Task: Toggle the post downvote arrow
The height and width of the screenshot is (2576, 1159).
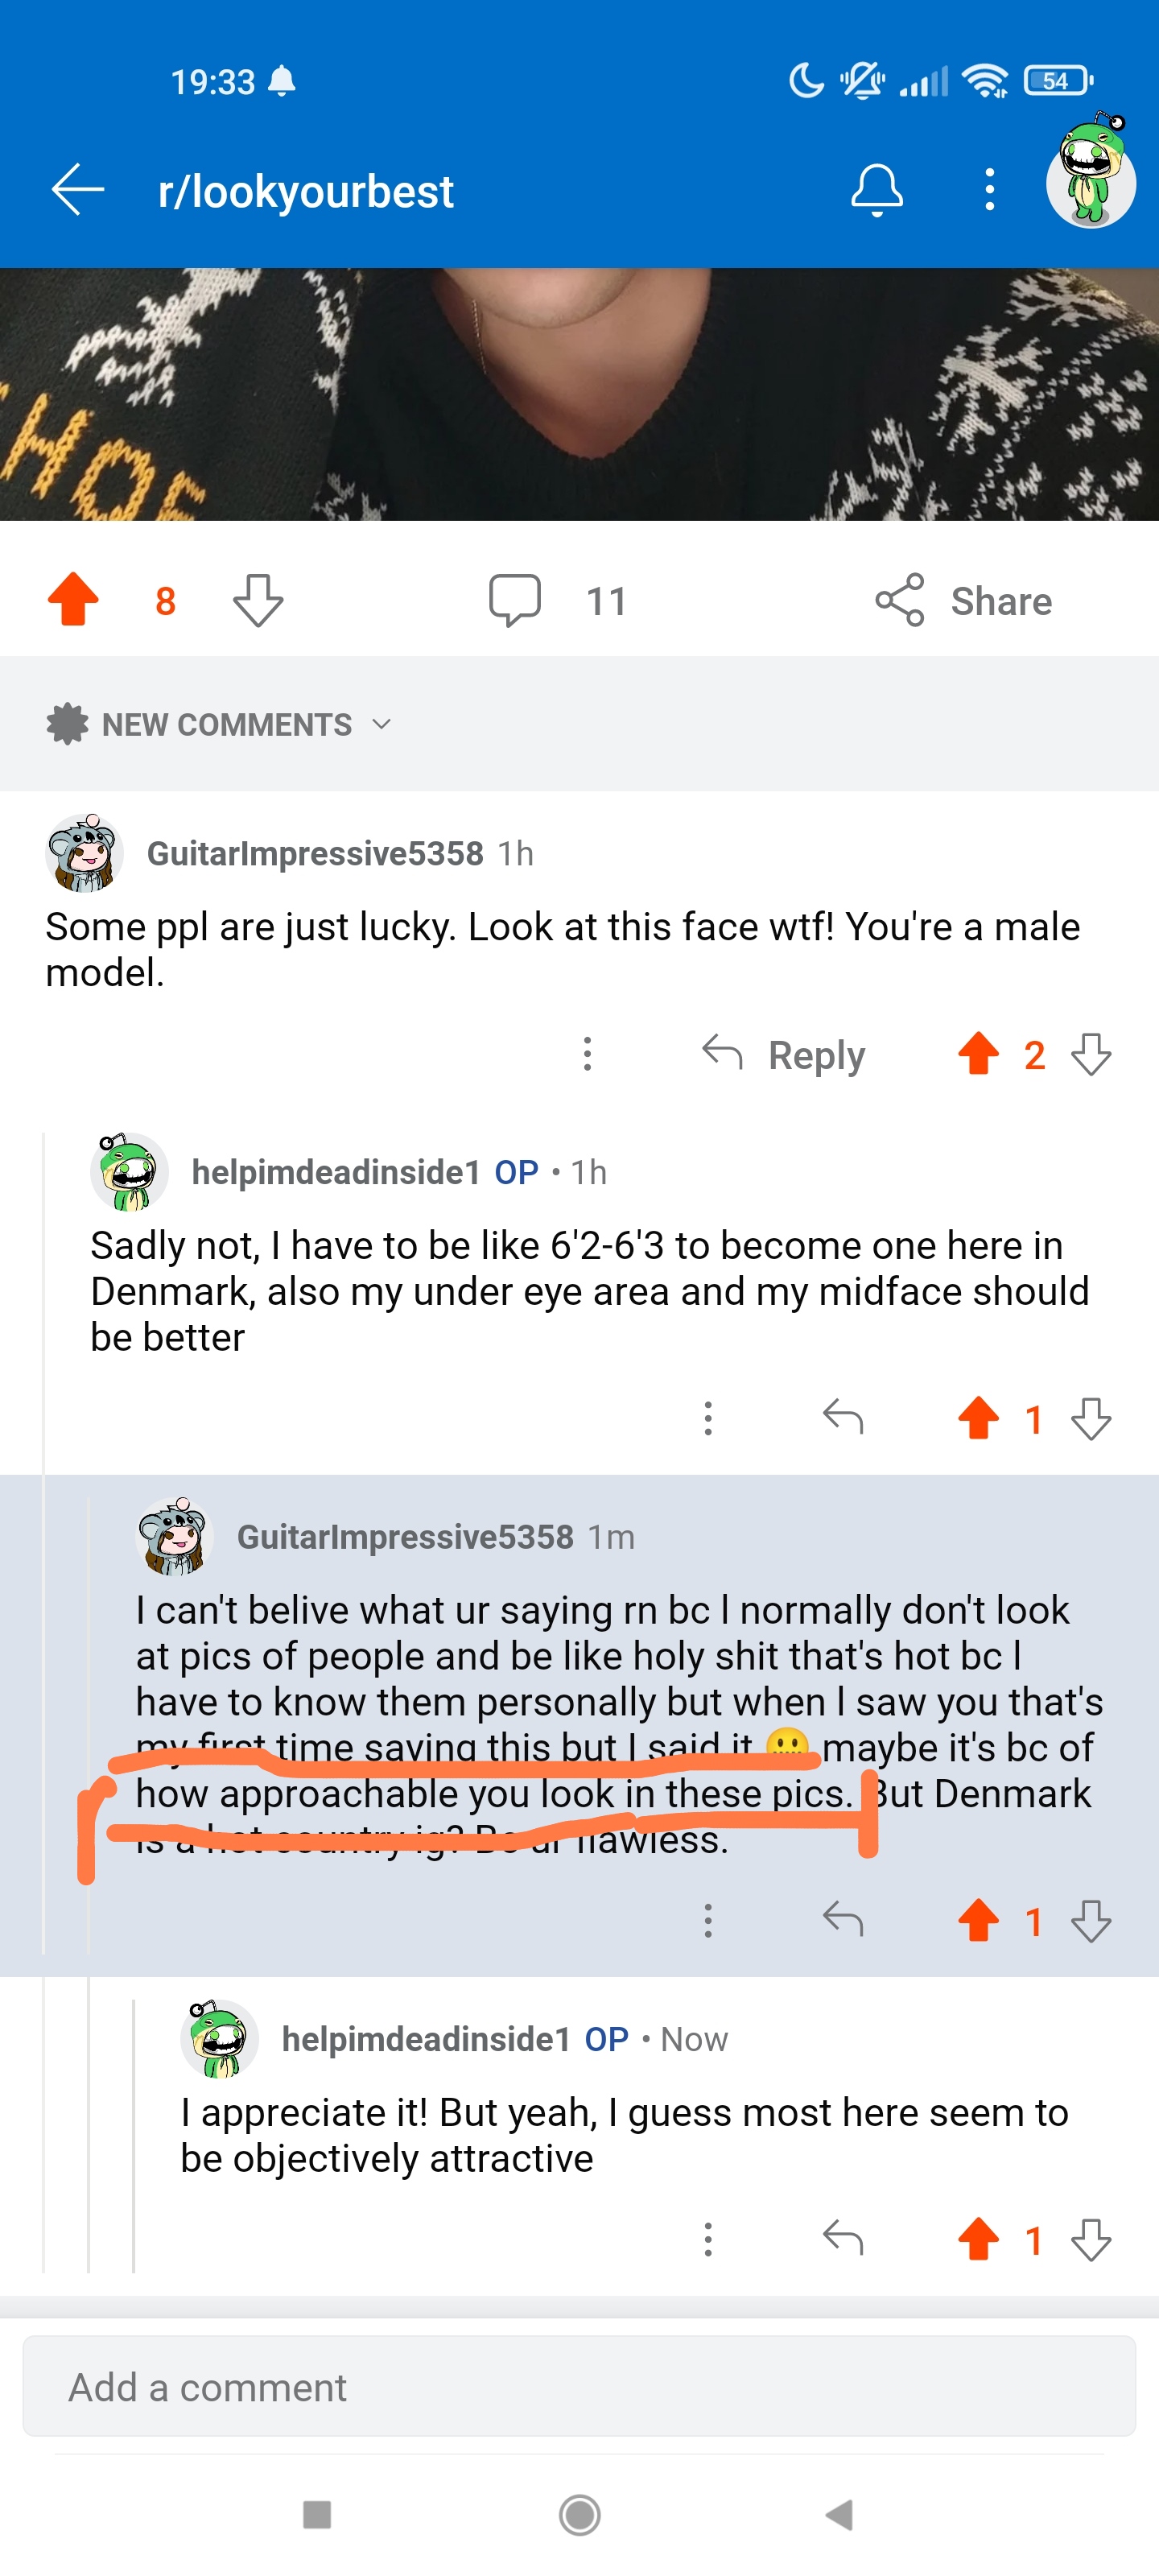Action: 258,600
